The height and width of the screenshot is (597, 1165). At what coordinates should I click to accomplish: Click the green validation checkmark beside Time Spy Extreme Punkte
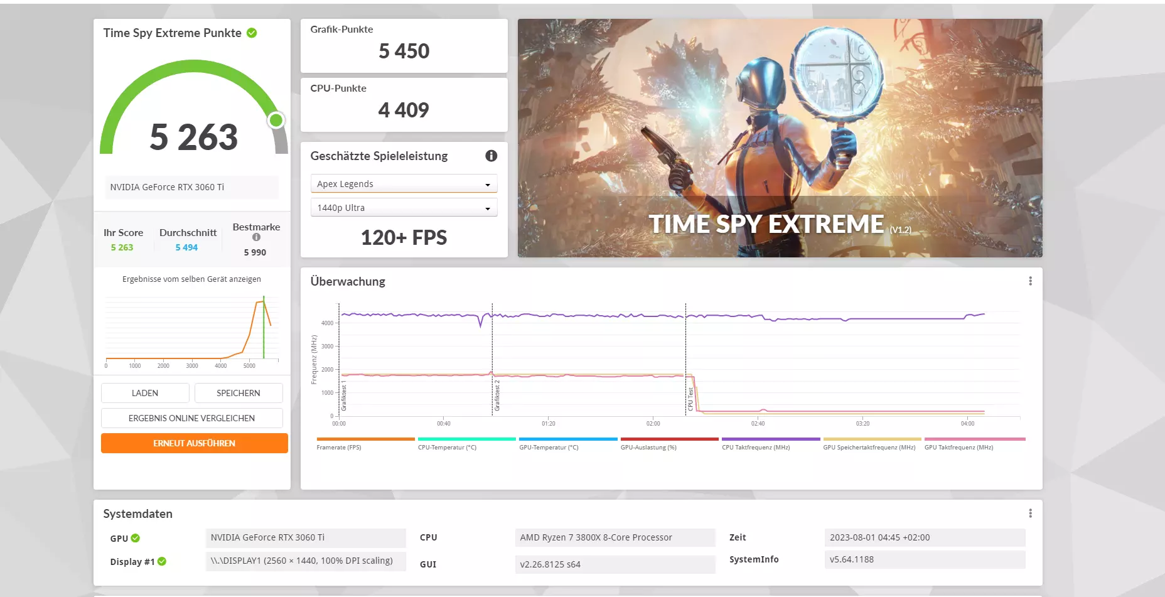252,33
